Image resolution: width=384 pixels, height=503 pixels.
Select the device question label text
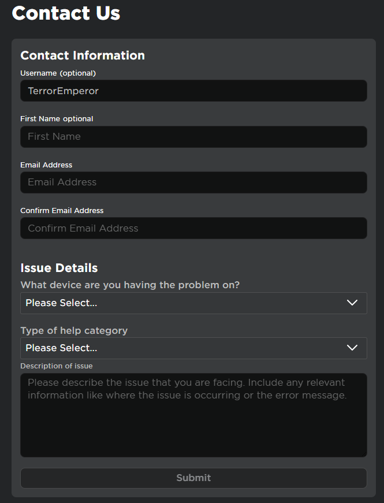coord(130,285)
